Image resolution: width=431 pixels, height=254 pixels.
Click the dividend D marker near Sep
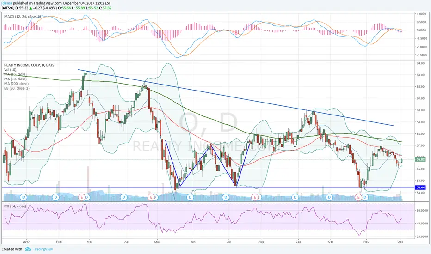[x=296, y=197]
